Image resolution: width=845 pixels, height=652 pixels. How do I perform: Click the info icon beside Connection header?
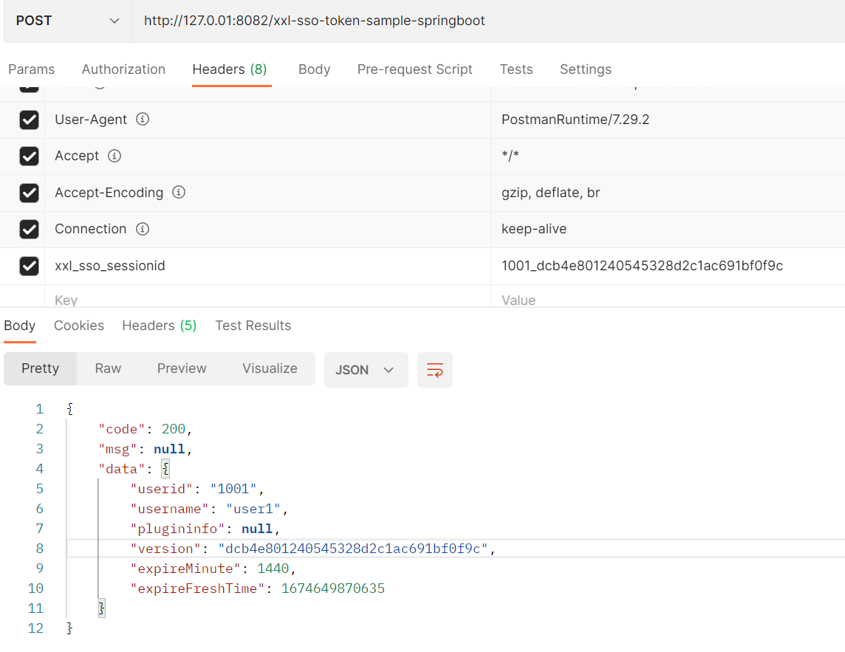point(143,229)
